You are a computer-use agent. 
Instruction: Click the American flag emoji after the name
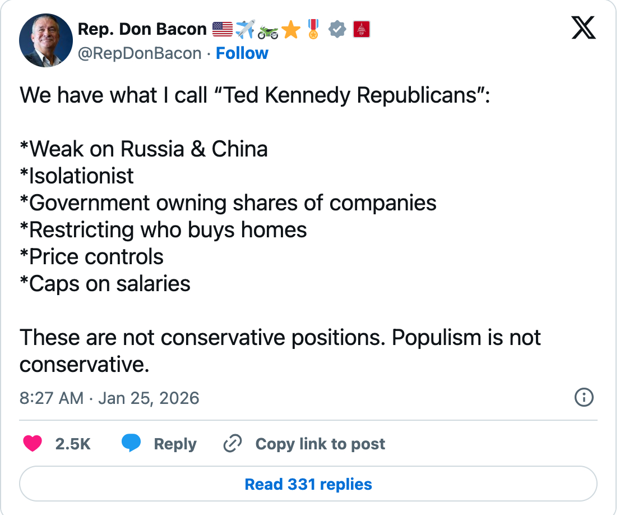click(223, 29)
